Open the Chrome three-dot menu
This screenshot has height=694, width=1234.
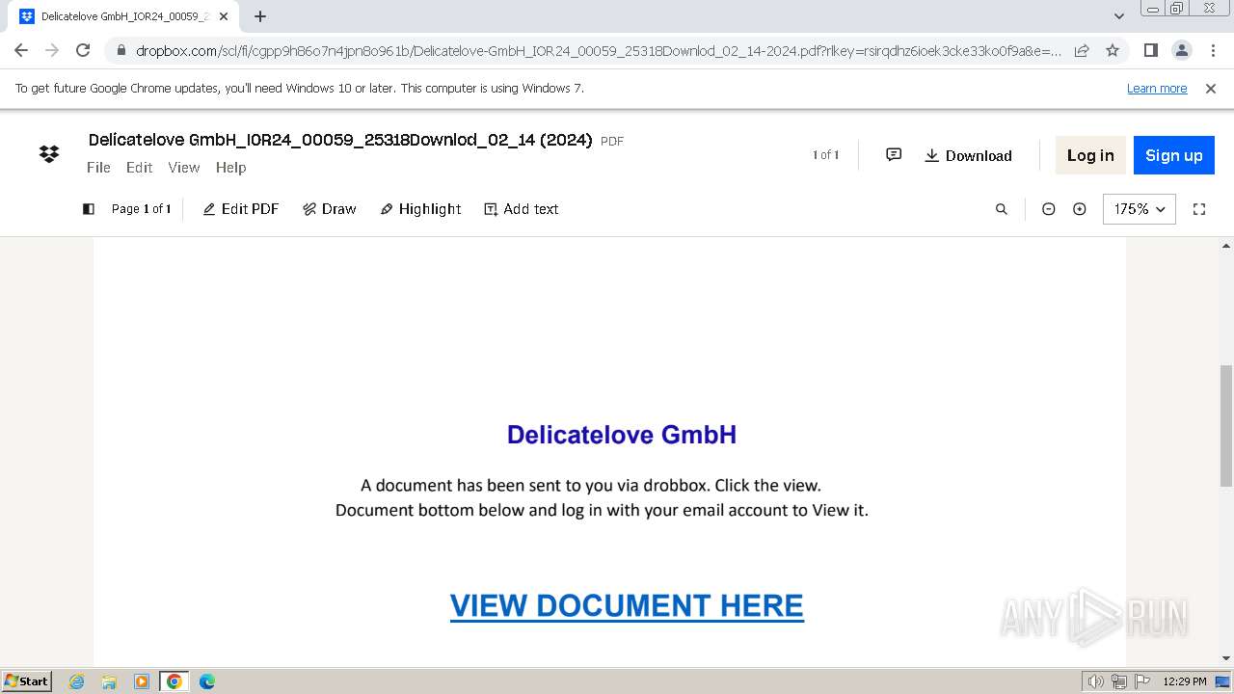[x=1213, y=50]
